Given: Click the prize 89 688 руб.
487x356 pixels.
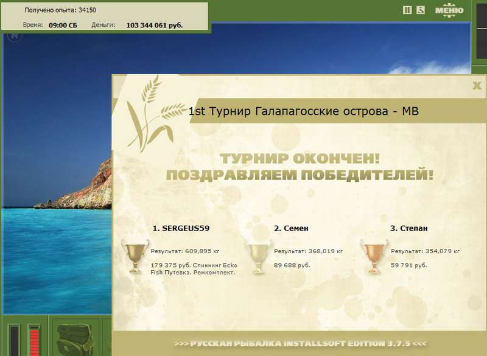Looking at the screenshot, I should (x=292, y=265).
